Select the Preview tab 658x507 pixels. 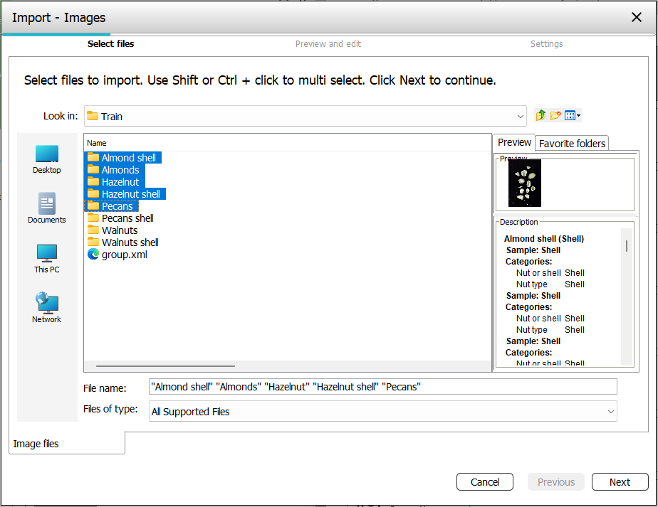(514, 142)
